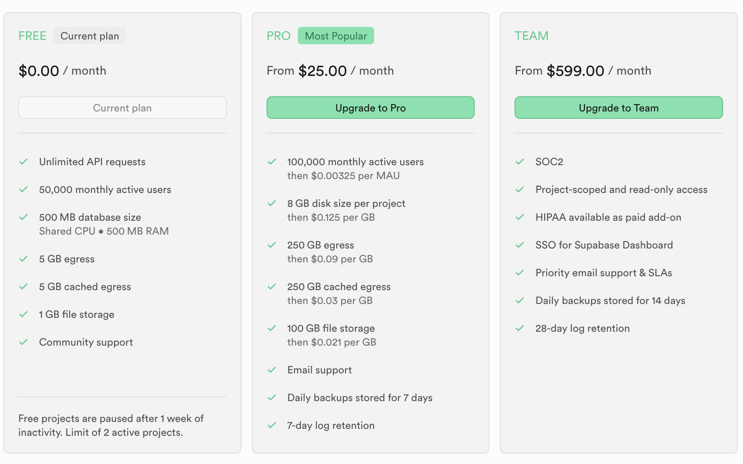Screen dimensions: 743x464
Task: Select the TEAM plan heading
Action: [531, 36]
